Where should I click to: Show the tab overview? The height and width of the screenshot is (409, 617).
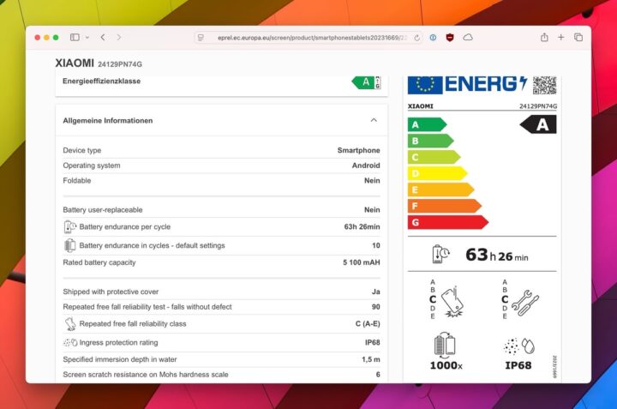[x=578, y=38]
